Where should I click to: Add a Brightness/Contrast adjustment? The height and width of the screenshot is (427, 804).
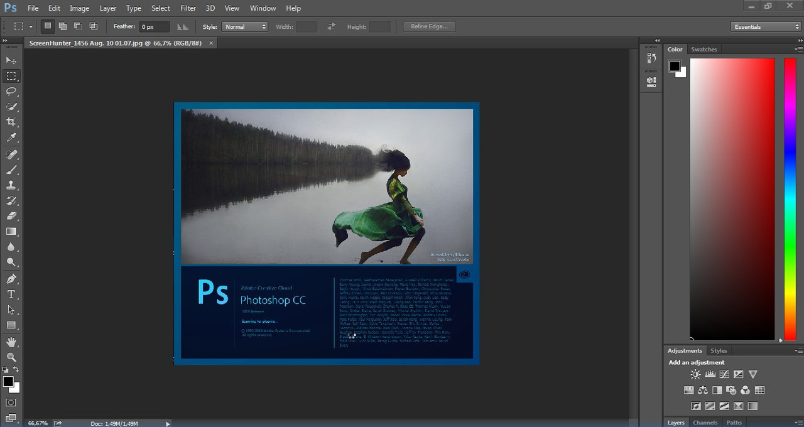point(695,374)
